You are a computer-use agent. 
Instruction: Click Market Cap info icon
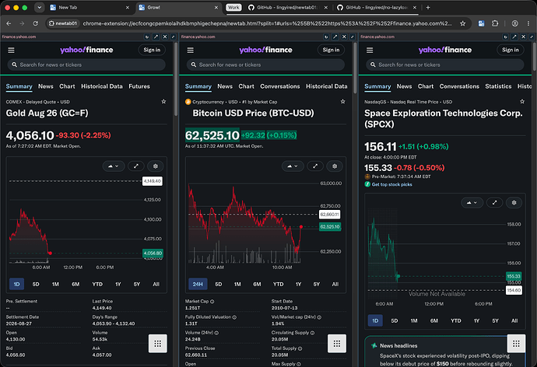212,302
